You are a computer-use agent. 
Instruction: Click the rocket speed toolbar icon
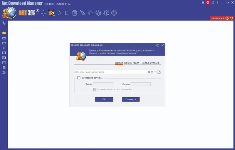(83, 13)
